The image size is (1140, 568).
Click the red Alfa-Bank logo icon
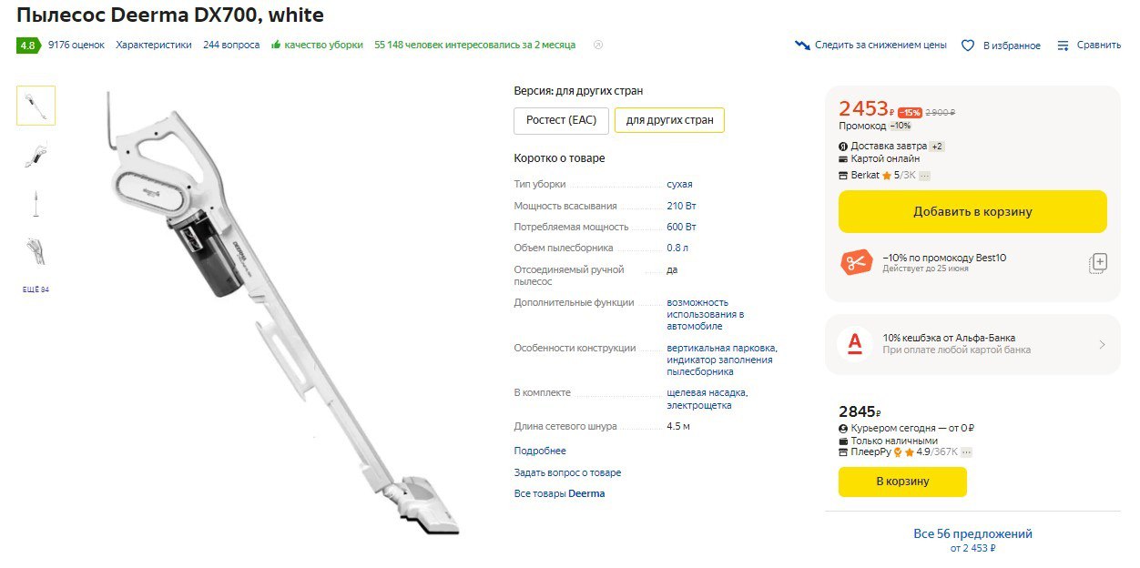click(x=854, y=344)
